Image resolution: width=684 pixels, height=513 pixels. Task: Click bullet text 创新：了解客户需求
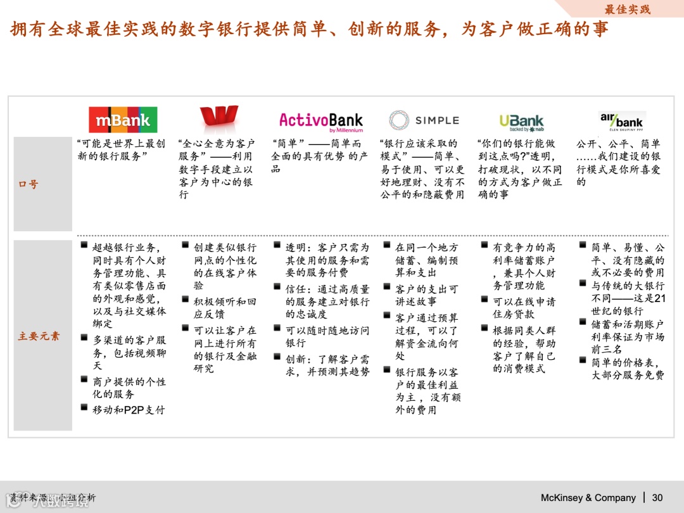click(327, 365)
